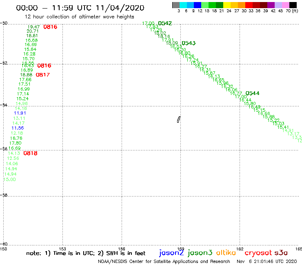Pick the dark blue swatch before the 12 ft mark
This screenshot has width=302, height=265.
coord(198,5)
